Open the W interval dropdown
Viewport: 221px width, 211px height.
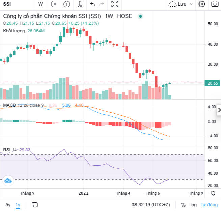click(x=40, y=4)
